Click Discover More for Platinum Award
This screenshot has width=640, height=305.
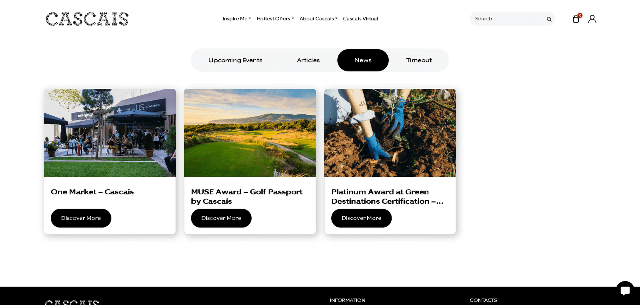(361, 218)
